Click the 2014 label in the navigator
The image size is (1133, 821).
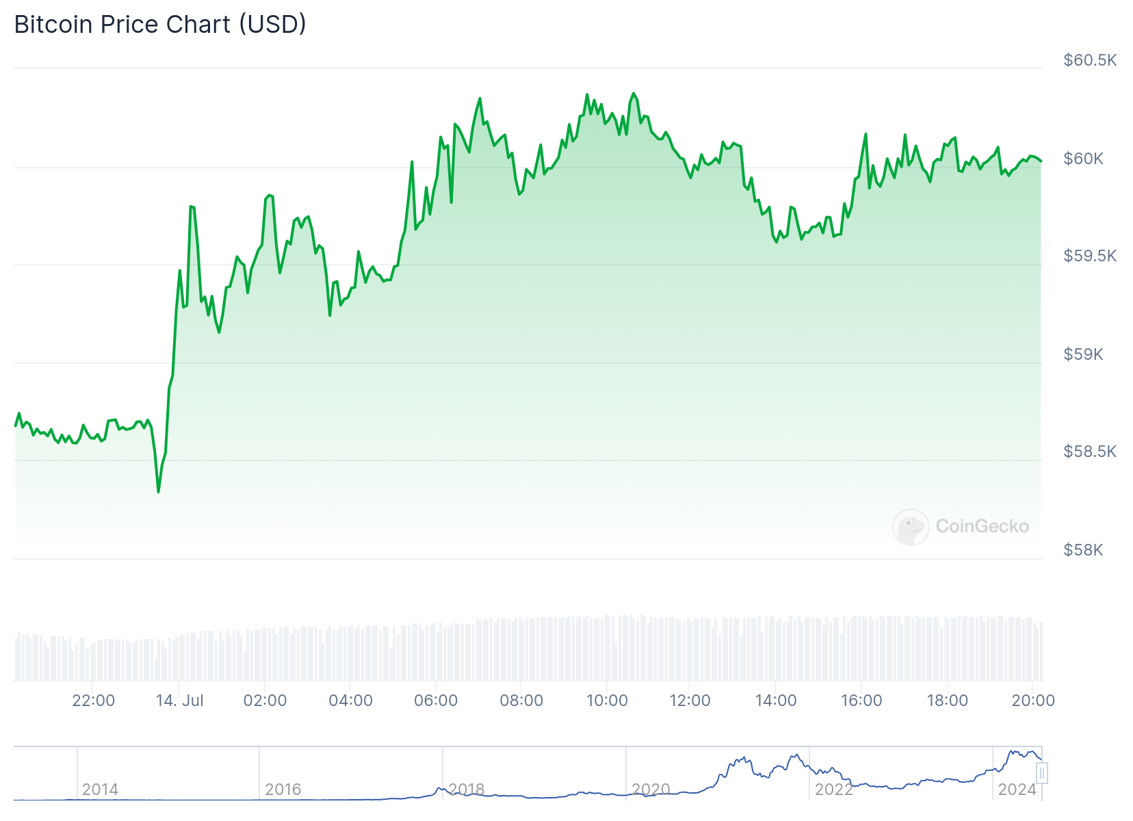click(x=100, y=790)
